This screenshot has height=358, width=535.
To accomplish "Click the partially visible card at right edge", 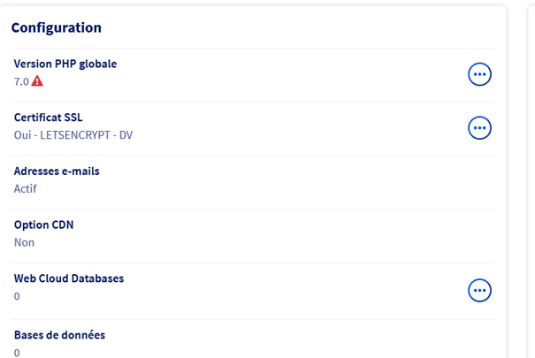I will pos(529,177).
